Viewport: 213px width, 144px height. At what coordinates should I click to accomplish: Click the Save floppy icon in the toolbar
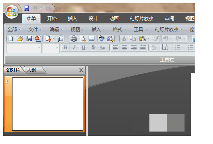(x=29, y=39)
